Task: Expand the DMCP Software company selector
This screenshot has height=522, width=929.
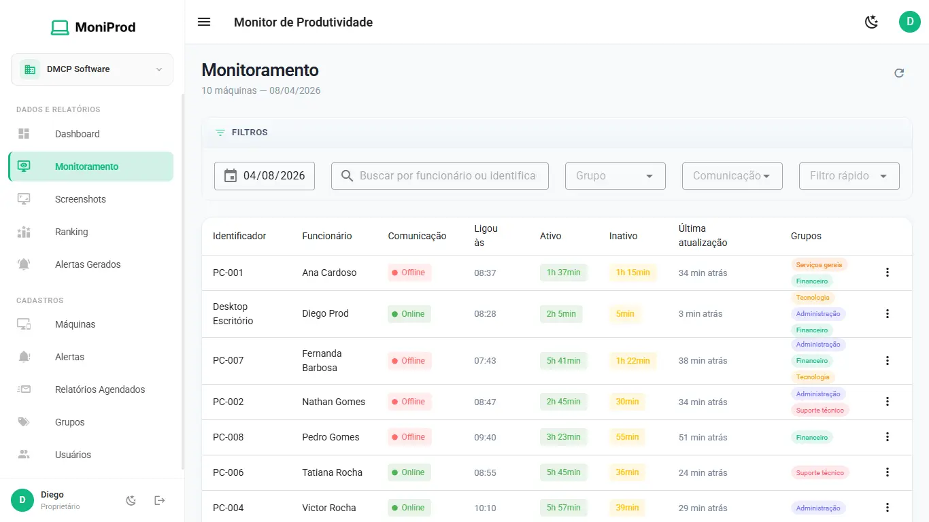Action: 91,69
